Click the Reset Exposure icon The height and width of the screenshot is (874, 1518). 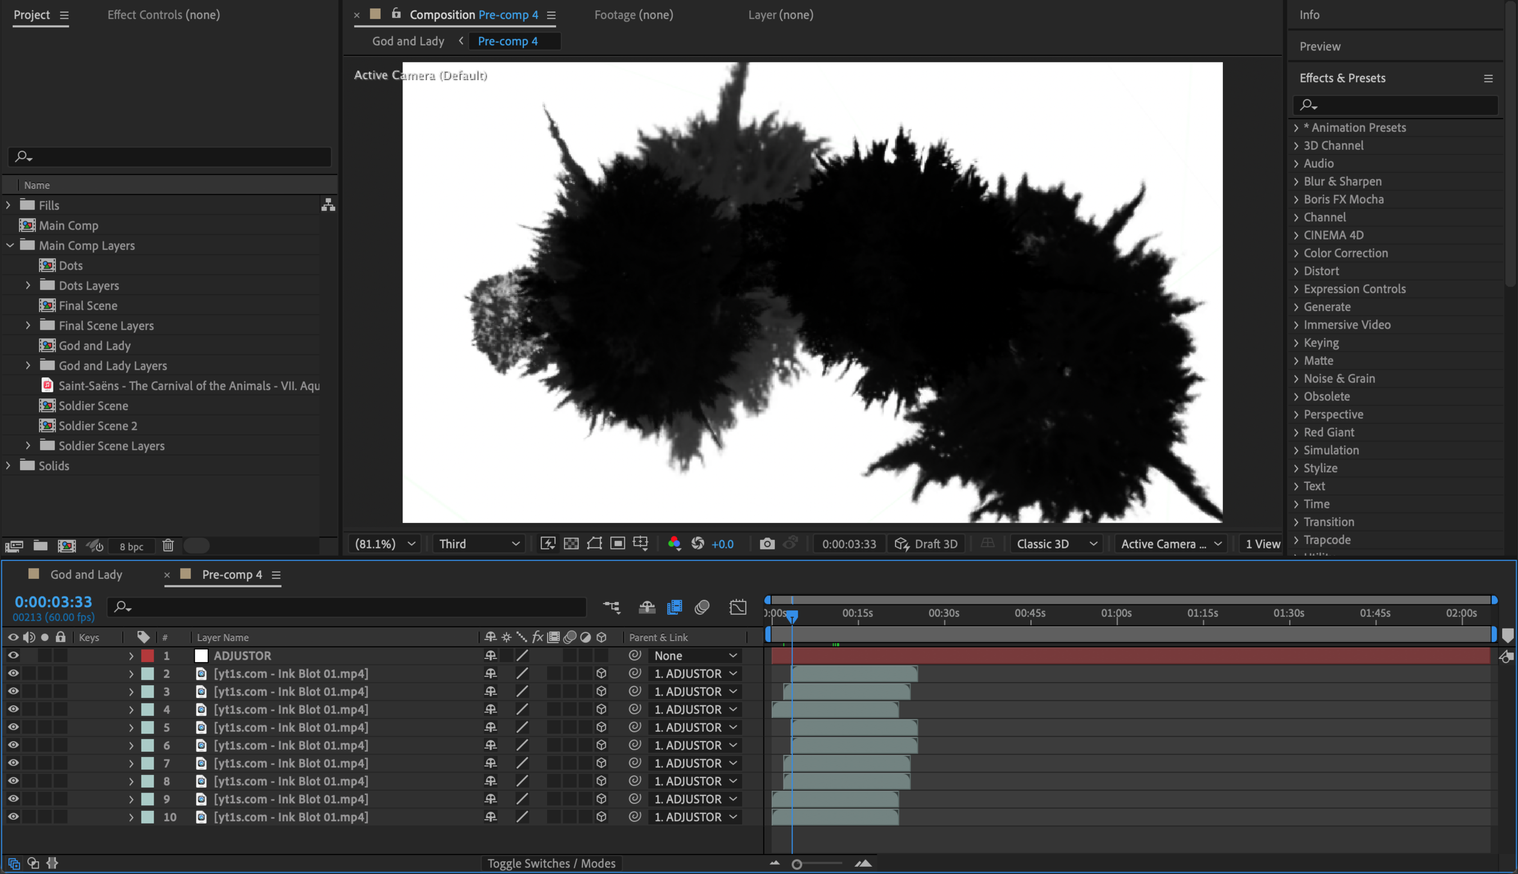point(698,544)
